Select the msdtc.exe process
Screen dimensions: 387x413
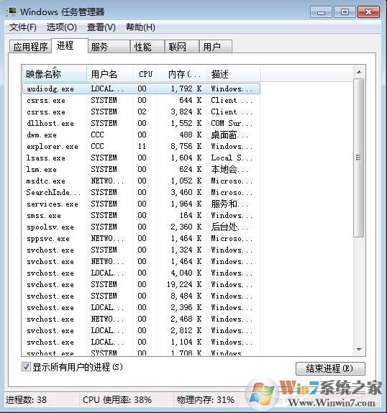[141, 181]
